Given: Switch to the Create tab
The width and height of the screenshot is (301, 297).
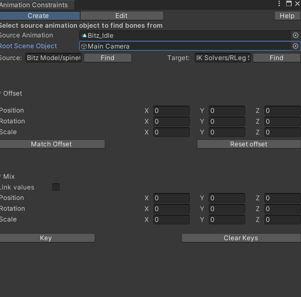Looking at the screenshot, I should (40, 16).
